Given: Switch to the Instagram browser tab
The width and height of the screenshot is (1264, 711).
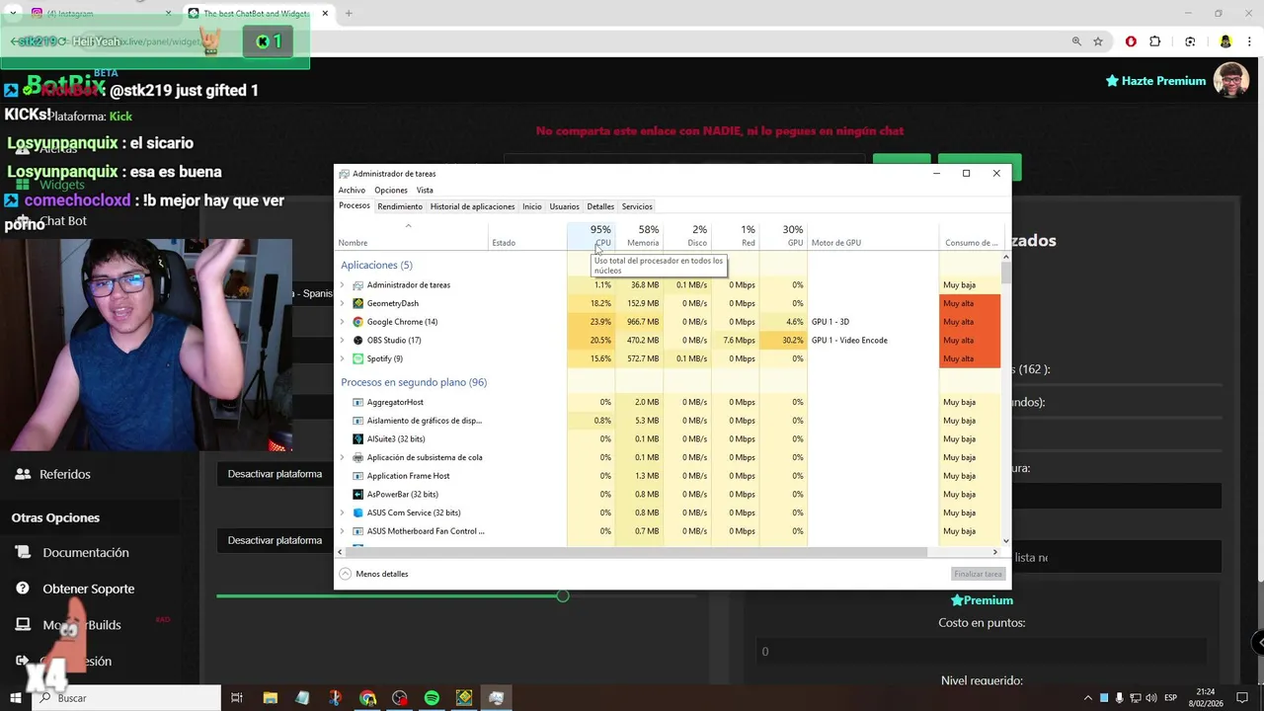Looking at the screenshot, I should [x=94, y=14].
